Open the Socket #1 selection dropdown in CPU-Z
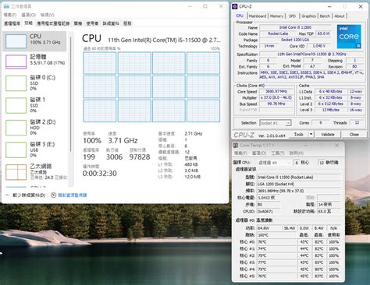This screenshot has width=370, height=285. [x=276, y=123]
